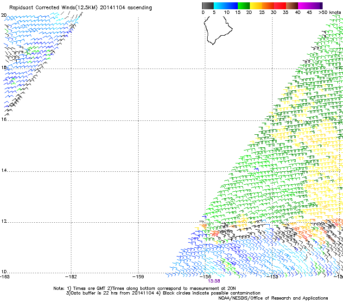Screen dimensions: 343x301
Task: Click the Rapidscat Corrected Winds title text
Action: [x=81, y=8]
